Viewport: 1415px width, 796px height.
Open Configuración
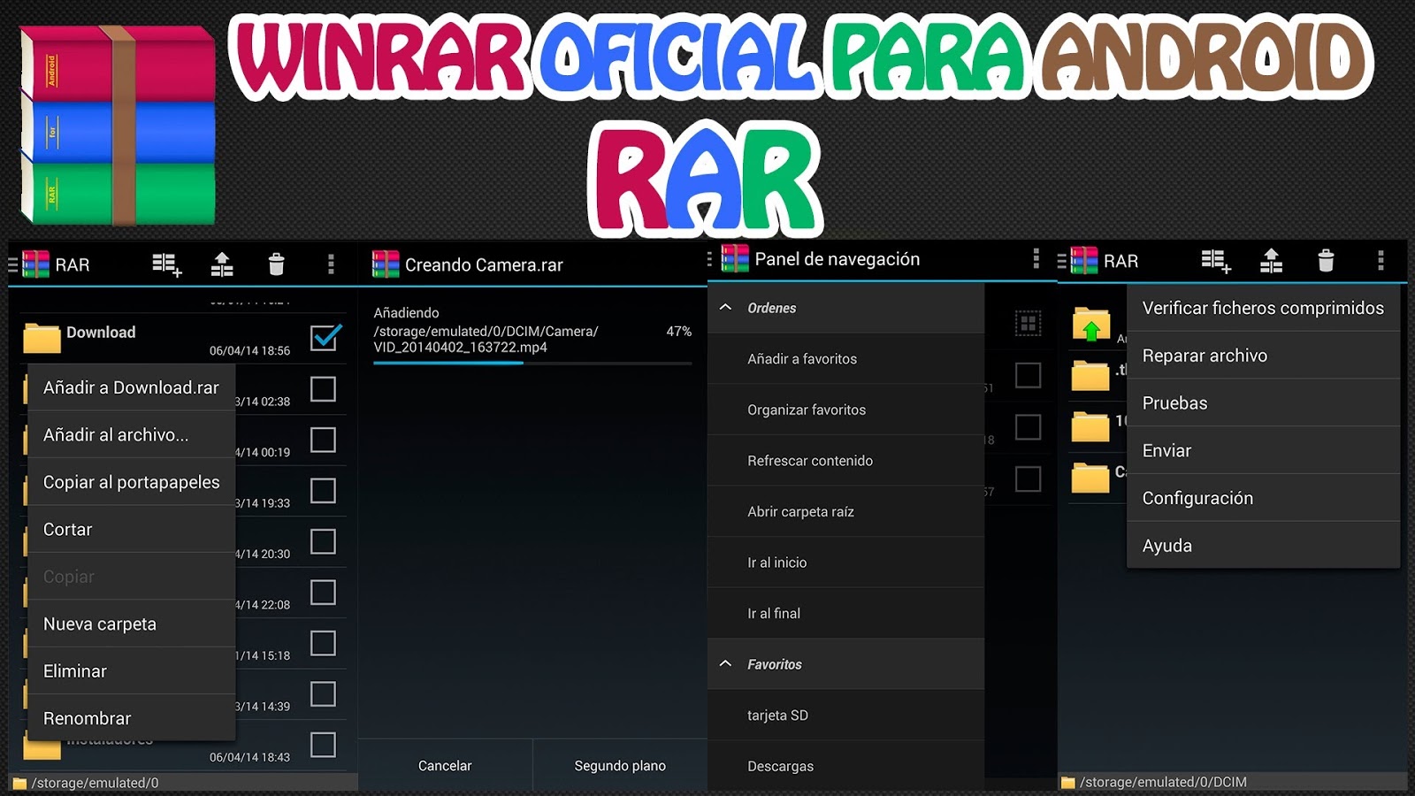click(x=1263, y=498)
